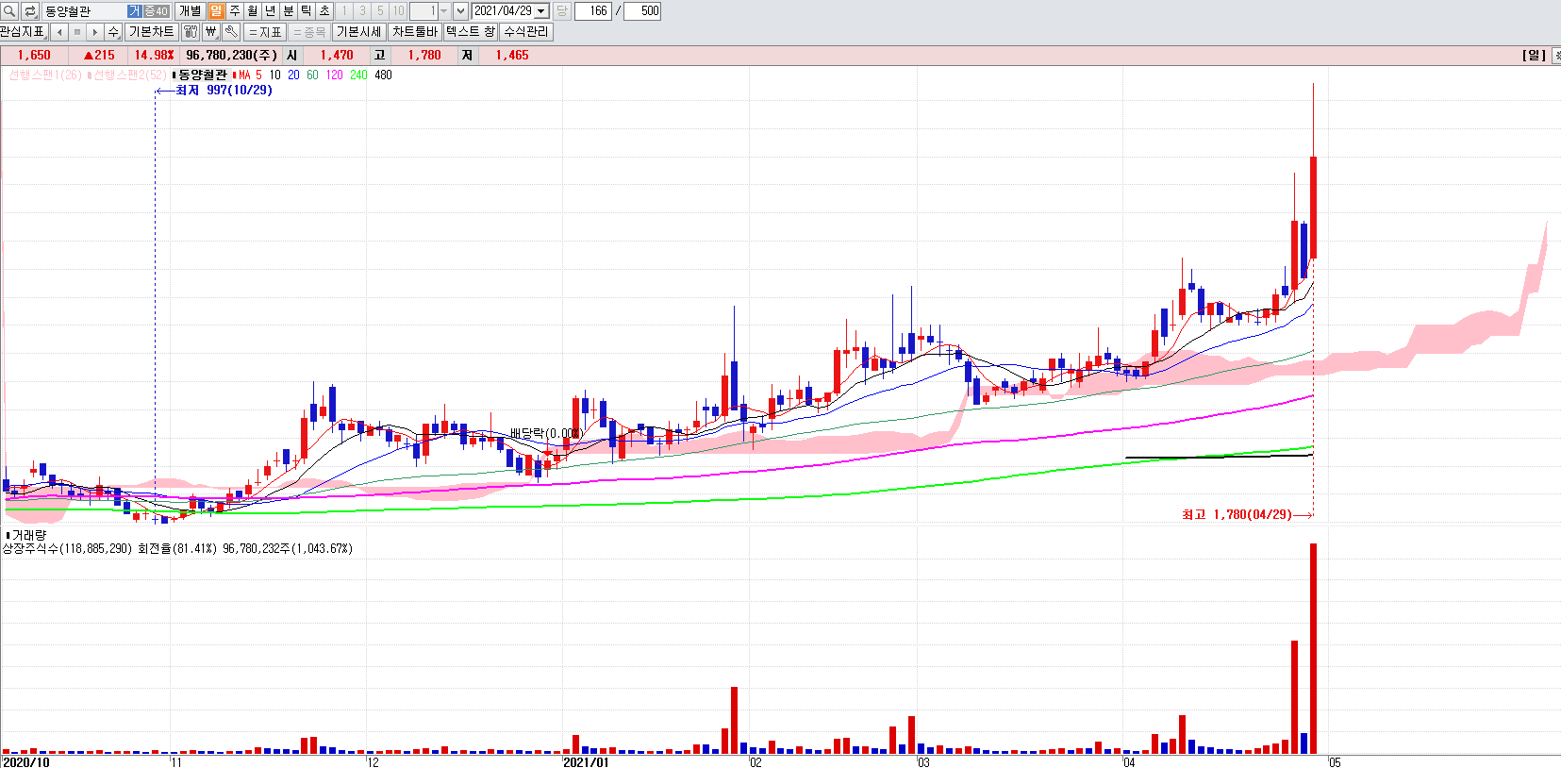Click the 시 open price 1,470
Viewport: 1561px width, 768px height.
point(336,56)
